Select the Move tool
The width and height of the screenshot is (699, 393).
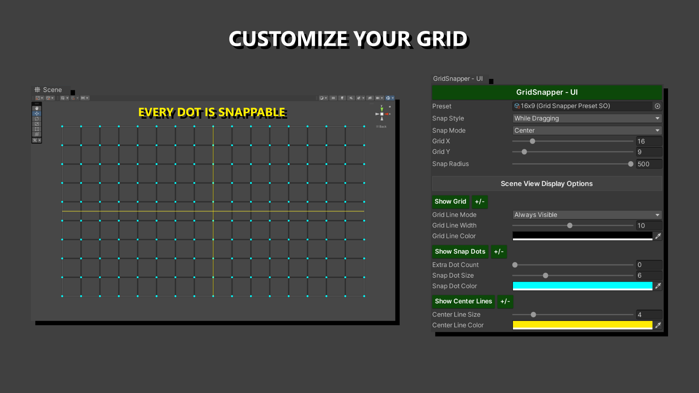[x=36, y=113]
